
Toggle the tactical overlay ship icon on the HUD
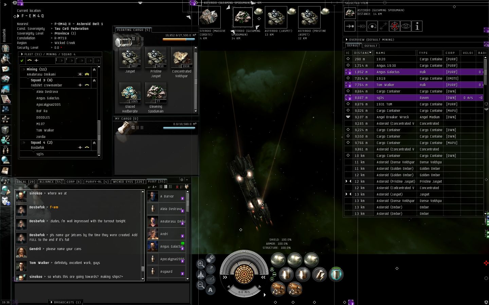click(201, 274)
